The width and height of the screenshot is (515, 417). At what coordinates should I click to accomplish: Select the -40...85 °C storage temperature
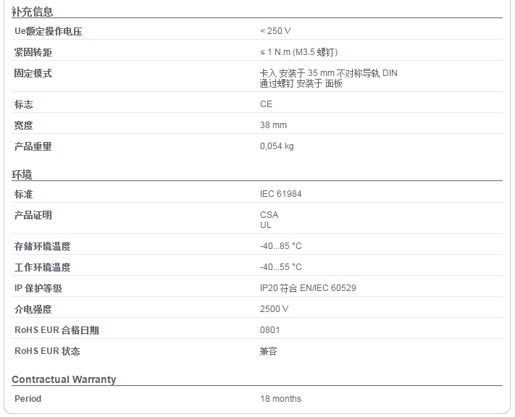280,246
